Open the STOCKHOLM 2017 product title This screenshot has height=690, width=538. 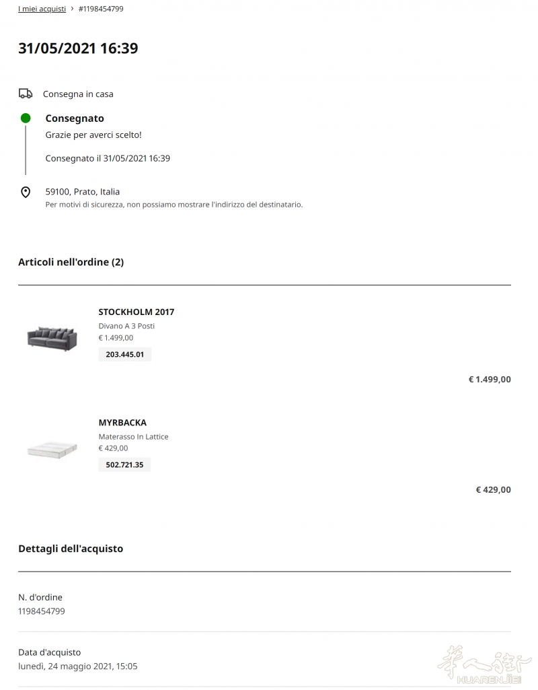(137, 312)
